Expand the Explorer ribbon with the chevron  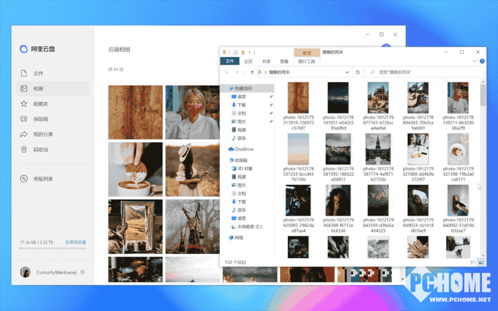point(475,61)
